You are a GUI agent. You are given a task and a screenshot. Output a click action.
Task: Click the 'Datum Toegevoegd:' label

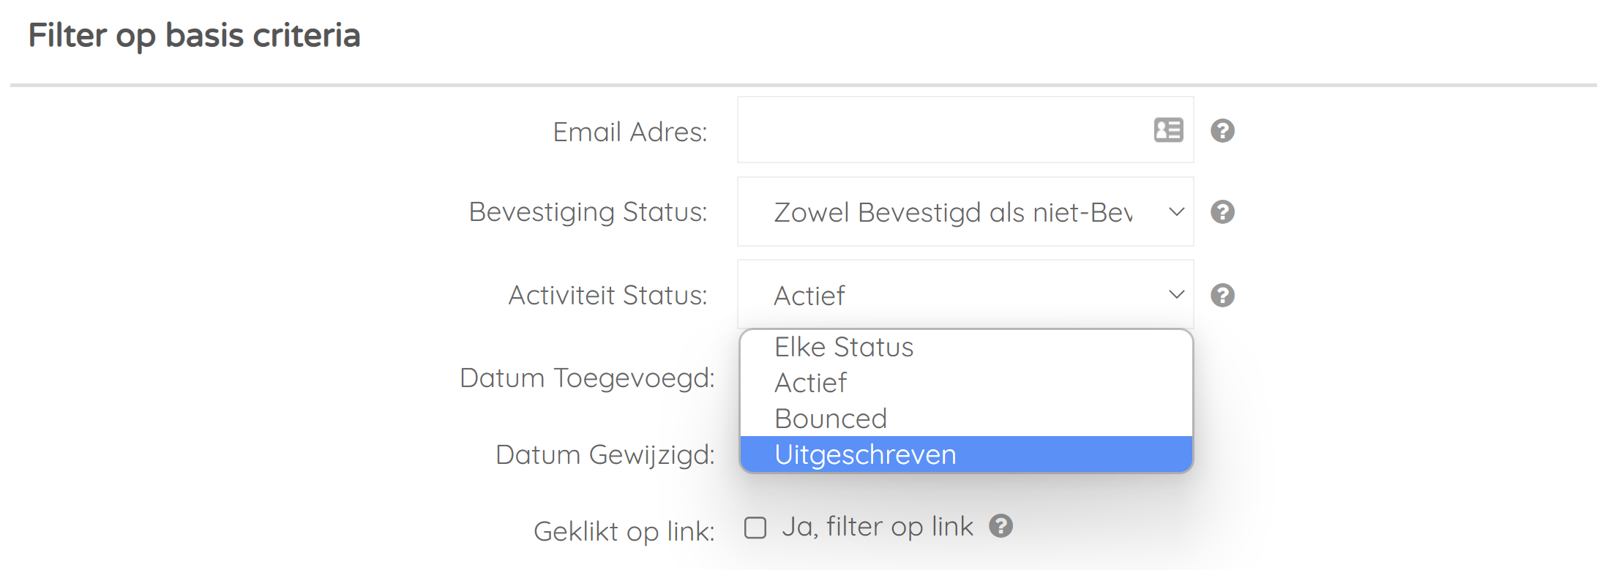point(587,378)
